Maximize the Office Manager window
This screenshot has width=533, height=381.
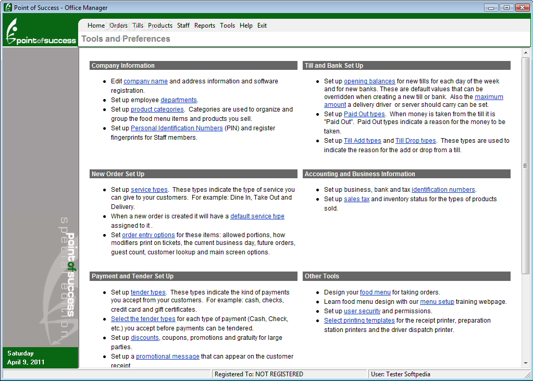[x=506, y=7]
